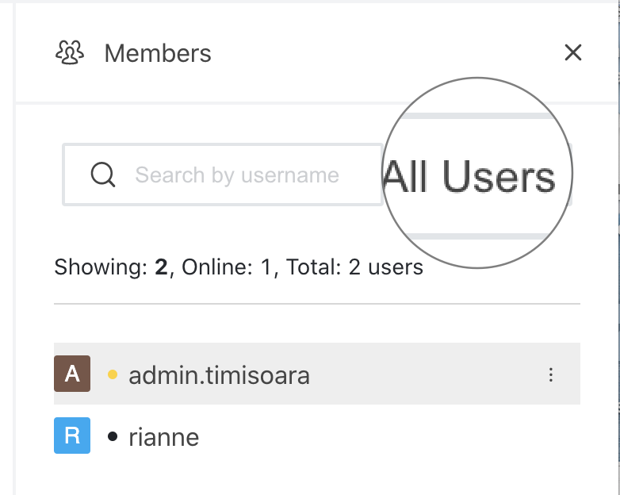The image size is (620, 495).
Task: Close the Members panel
Action: [x=572, y=53]
